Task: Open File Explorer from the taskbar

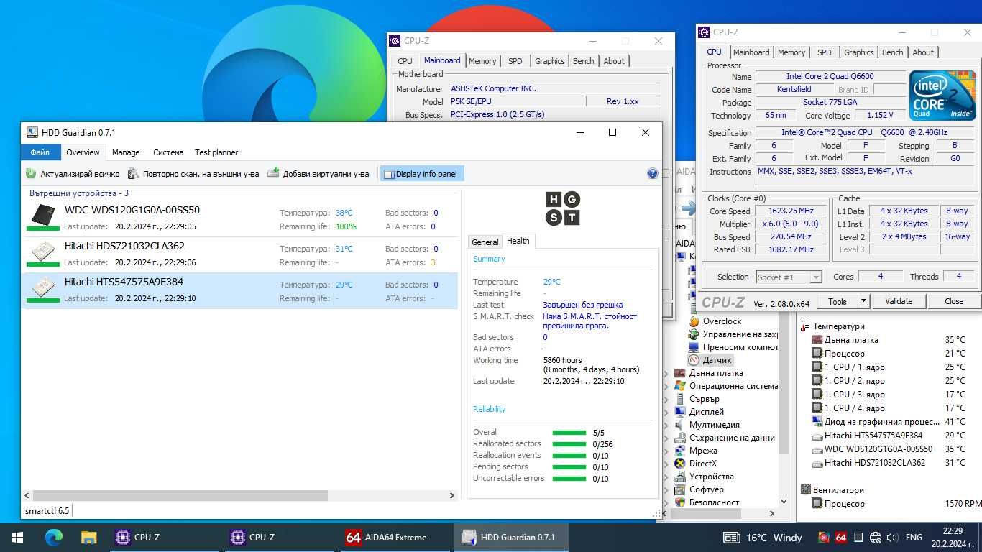Action: click(88, 537)
